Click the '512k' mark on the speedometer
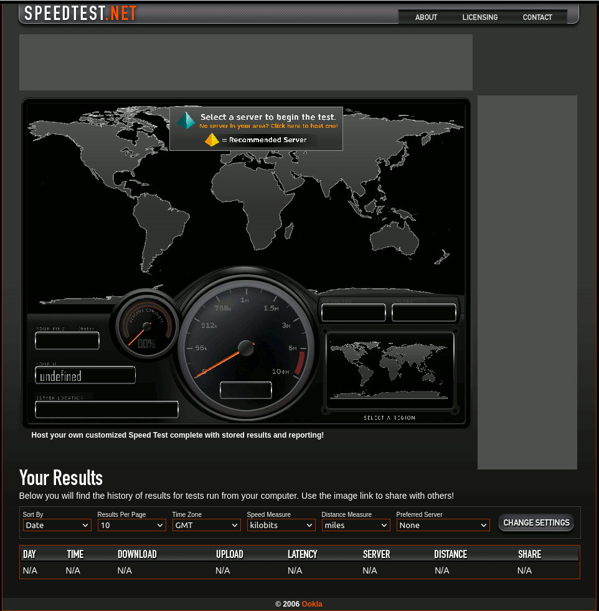This screenshot has height=611, width=599. (x=209, y=325)
